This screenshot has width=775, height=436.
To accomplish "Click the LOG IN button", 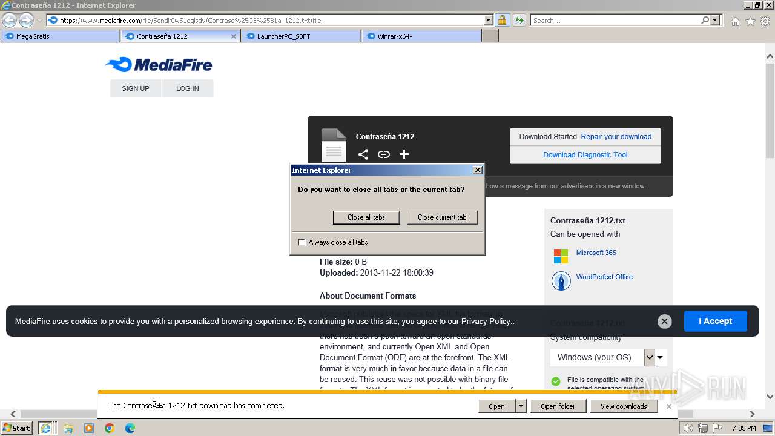I will (188, 88).
